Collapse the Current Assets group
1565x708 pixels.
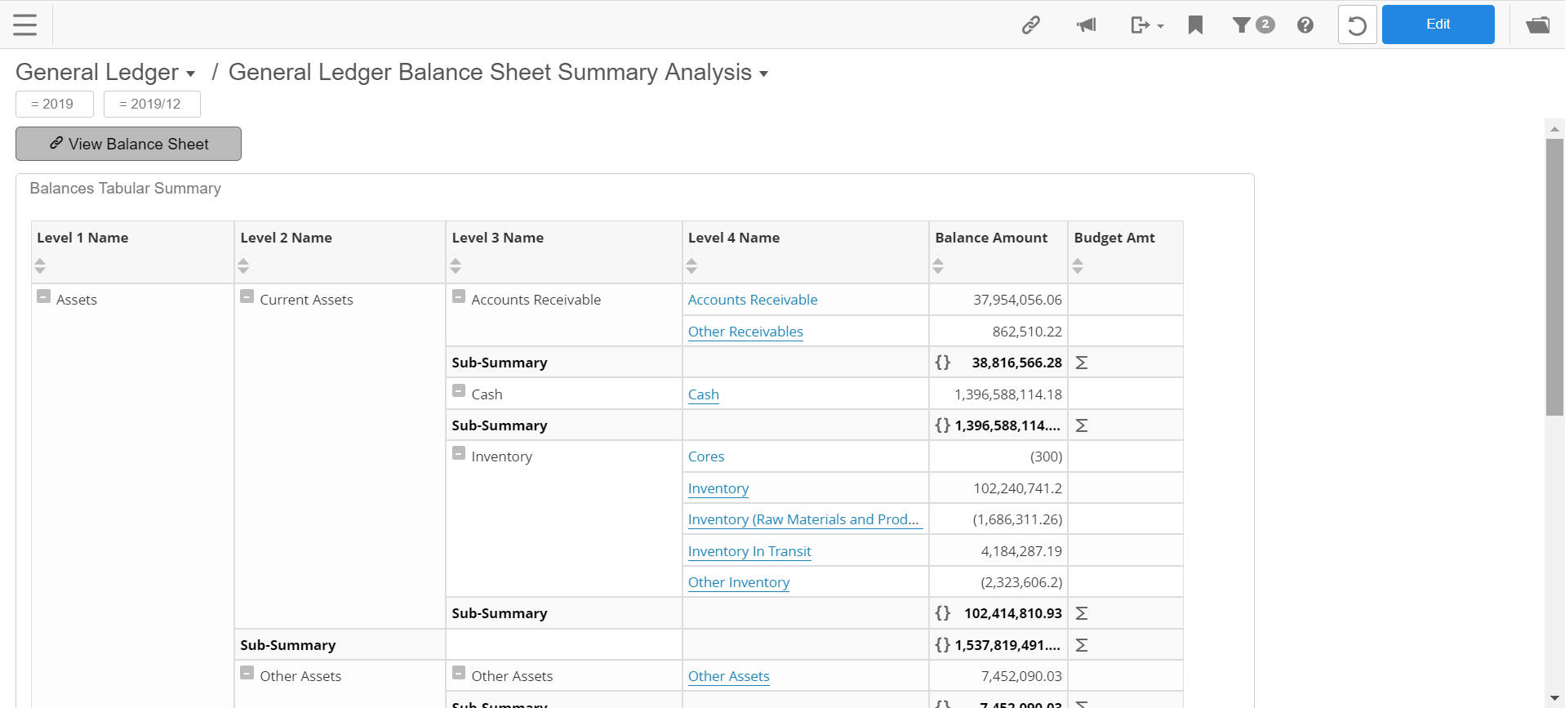pos(247,296)
